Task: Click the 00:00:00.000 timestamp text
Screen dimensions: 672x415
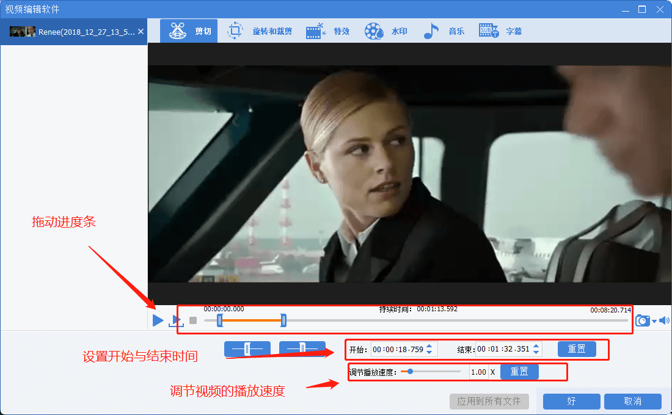Action: click(224, 309)
